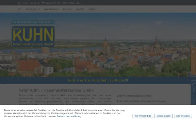Open the Anfahrt menu item
Screen dimensions: 196x122
(92, 9)
